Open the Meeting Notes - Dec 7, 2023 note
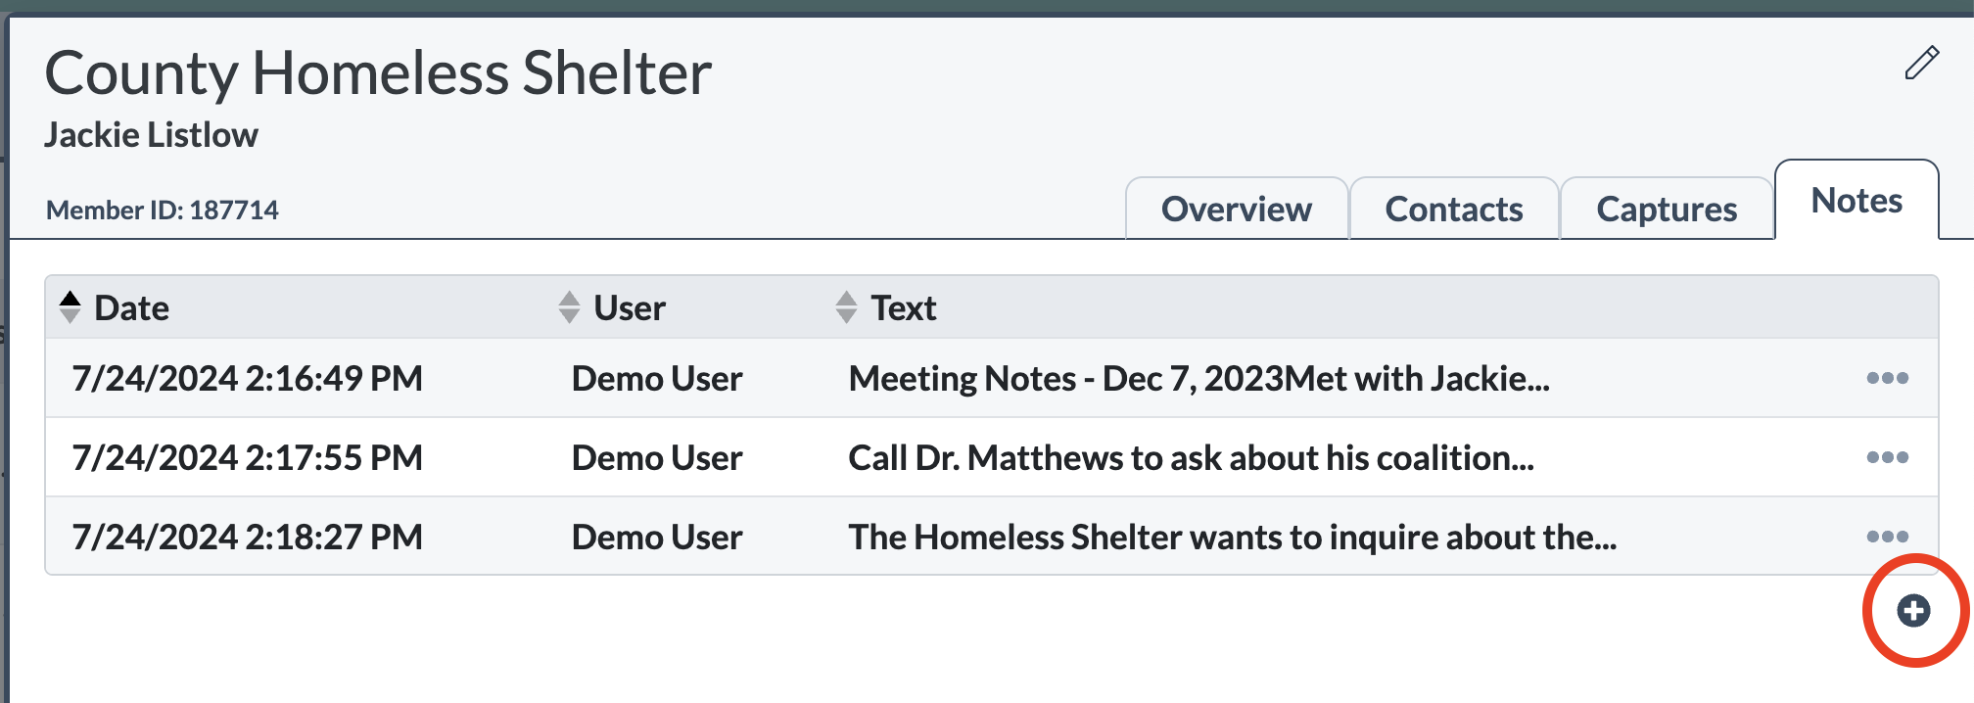Screen dimensions: 1974x703 tap(1198, 379)
